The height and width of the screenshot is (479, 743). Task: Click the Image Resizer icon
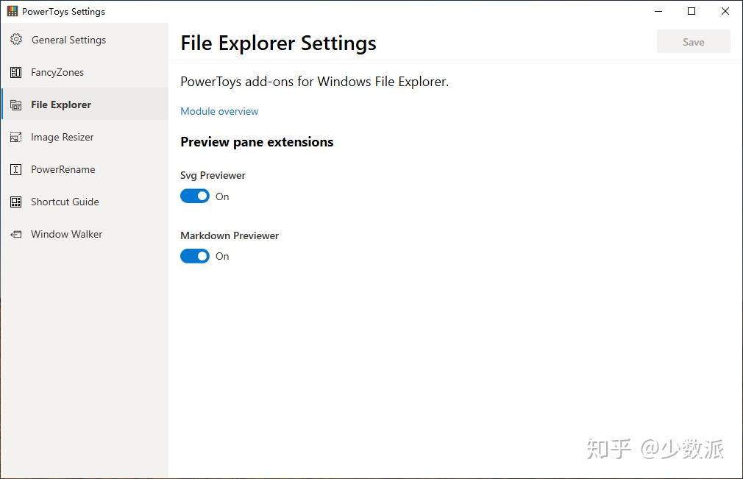[16, 138]
